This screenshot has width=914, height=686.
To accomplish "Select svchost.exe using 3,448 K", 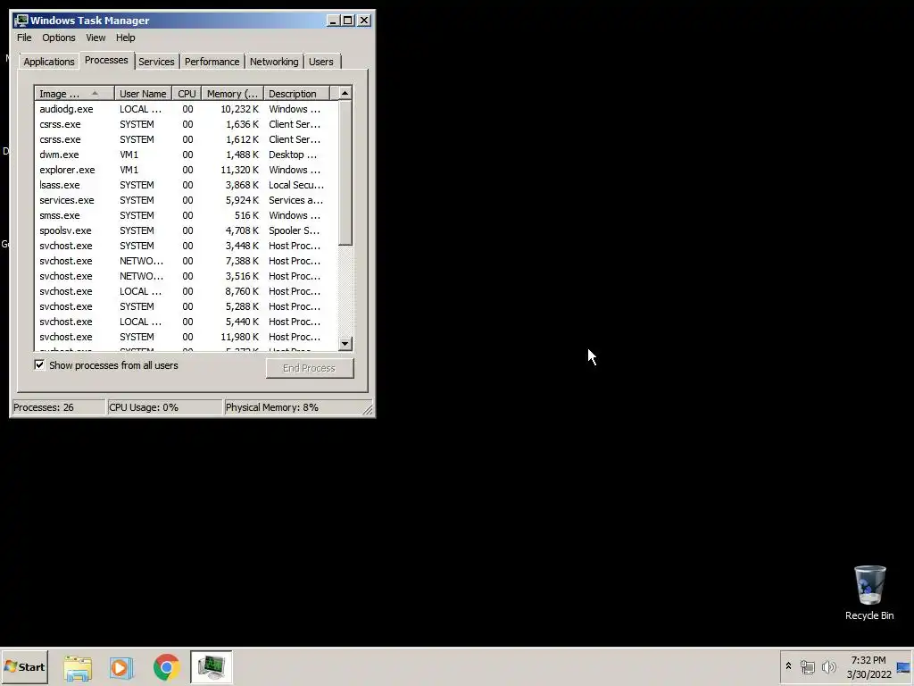I will (x=186, y=246).
